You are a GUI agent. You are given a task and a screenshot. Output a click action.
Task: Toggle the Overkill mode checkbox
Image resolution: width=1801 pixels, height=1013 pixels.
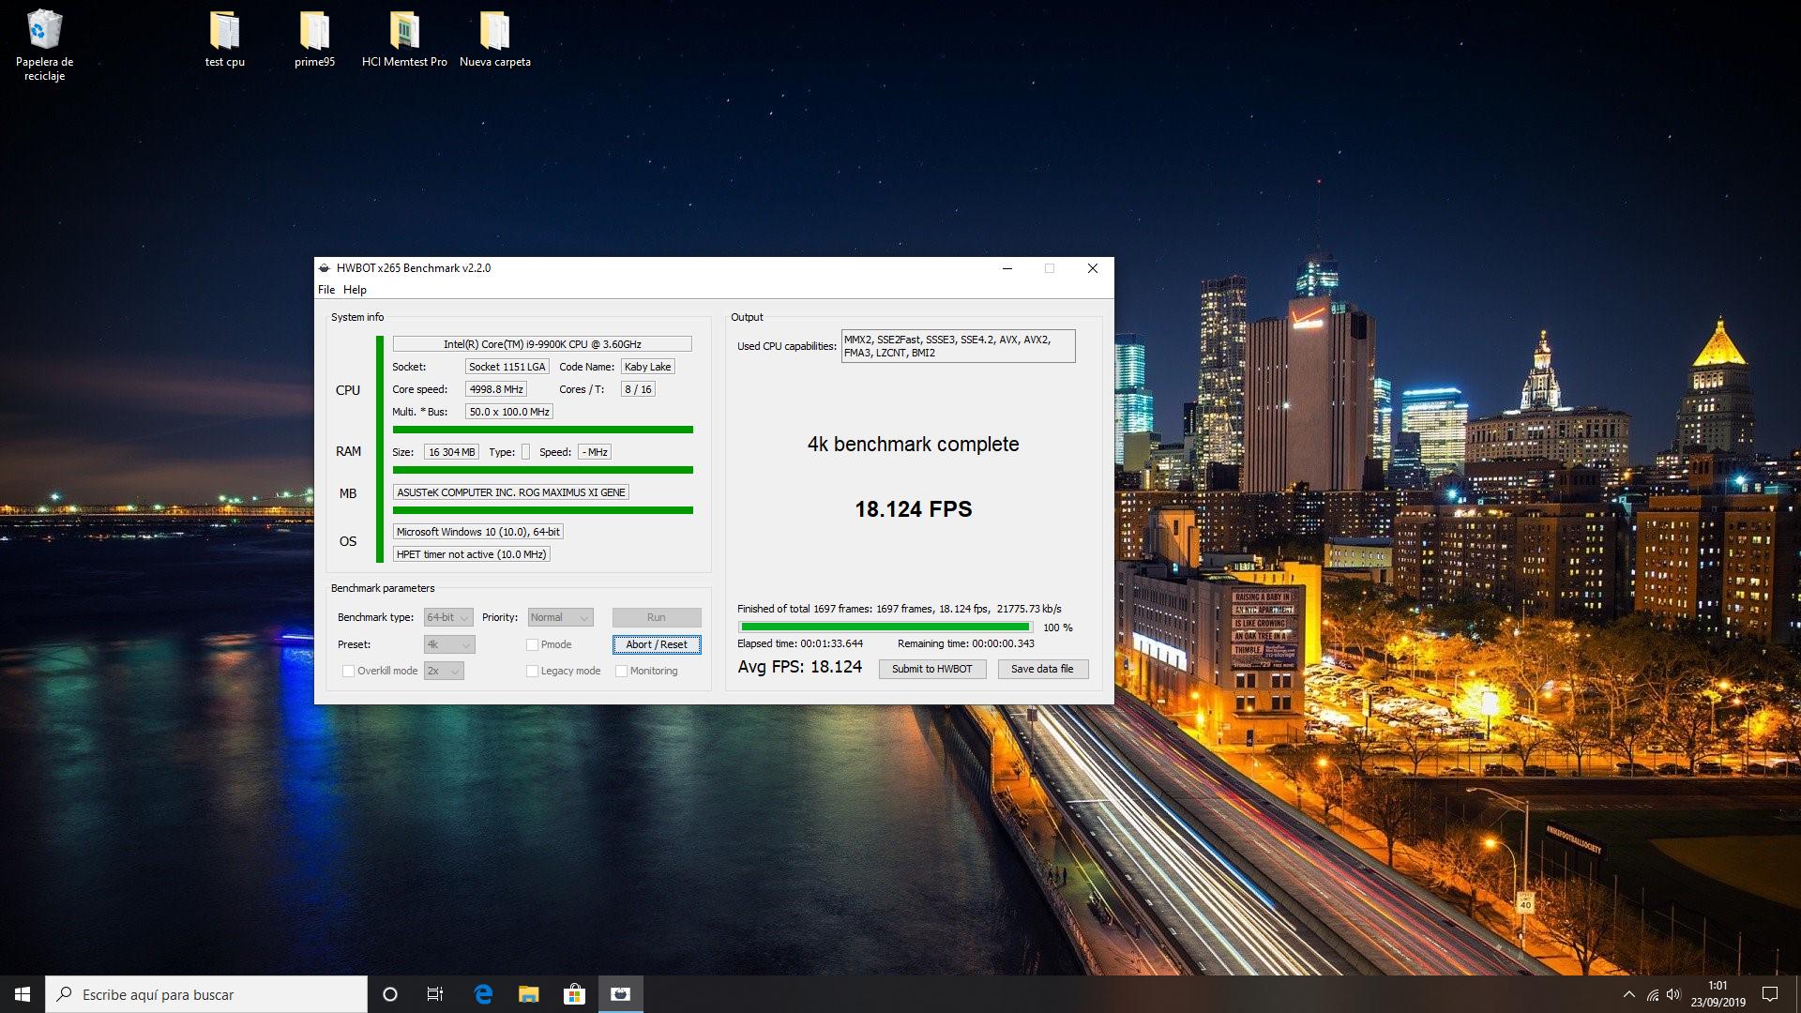tap(349, 671)
